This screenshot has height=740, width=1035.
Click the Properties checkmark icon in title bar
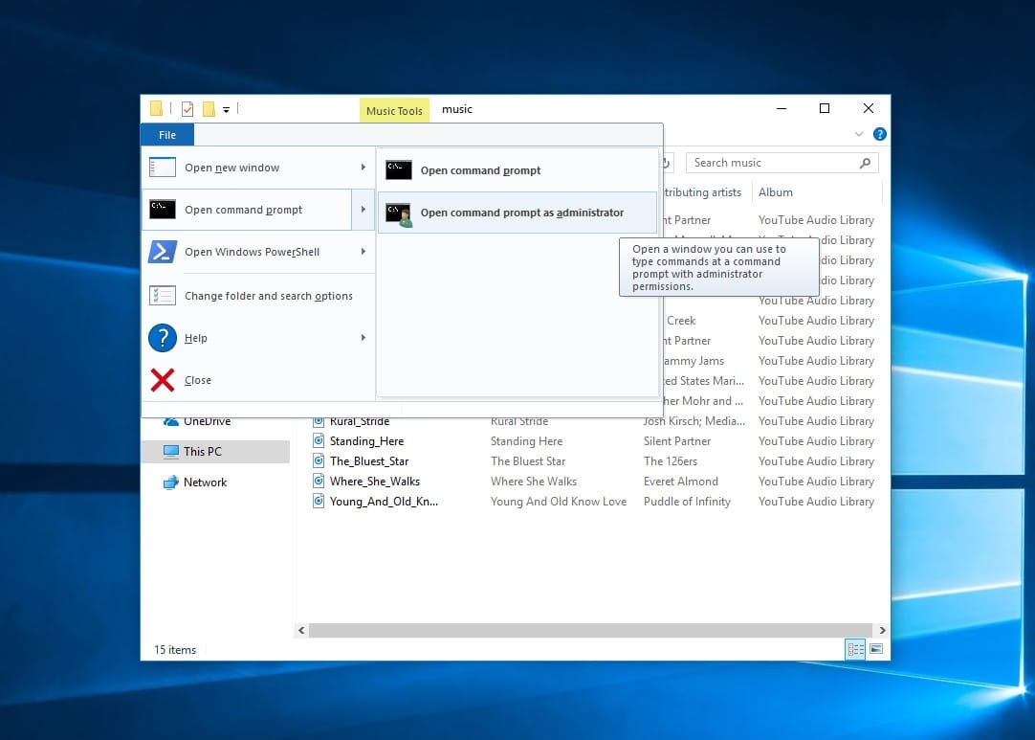(187, 109)
